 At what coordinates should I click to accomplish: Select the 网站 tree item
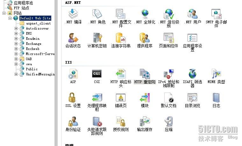click(x=18, y=13)
